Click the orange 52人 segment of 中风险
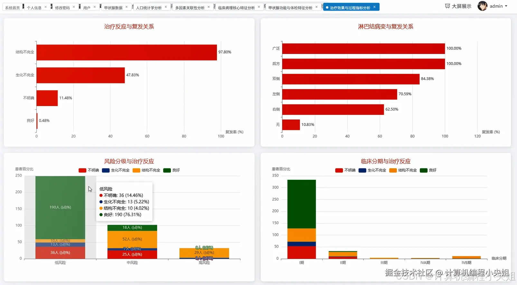The image size is (517, 285). pos(132,239)
